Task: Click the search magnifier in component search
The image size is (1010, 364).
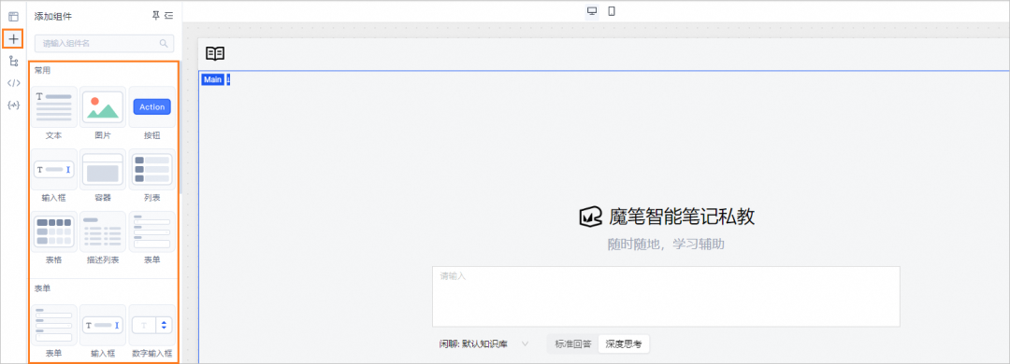Action: click(x=164, y=44)
